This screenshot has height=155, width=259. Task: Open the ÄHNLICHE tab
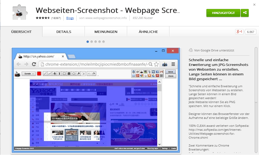[148, 32]
